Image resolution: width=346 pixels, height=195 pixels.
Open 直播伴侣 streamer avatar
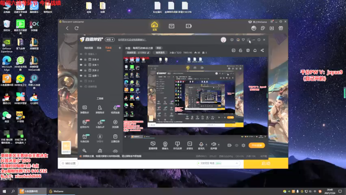[223, 40]
